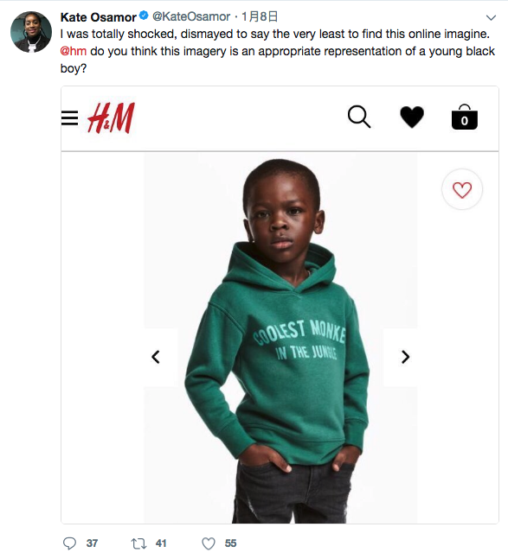Retweet this tweet using the retweet icon

point(138,543)
